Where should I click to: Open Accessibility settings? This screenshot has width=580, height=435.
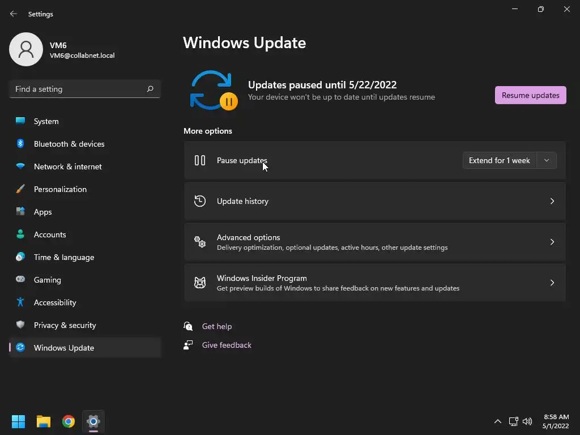tap(85, 302)
